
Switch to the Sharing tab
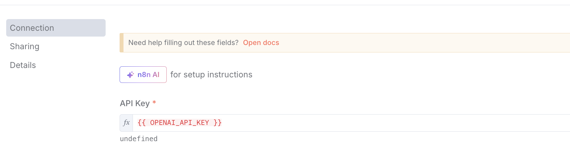pos(25,47)
